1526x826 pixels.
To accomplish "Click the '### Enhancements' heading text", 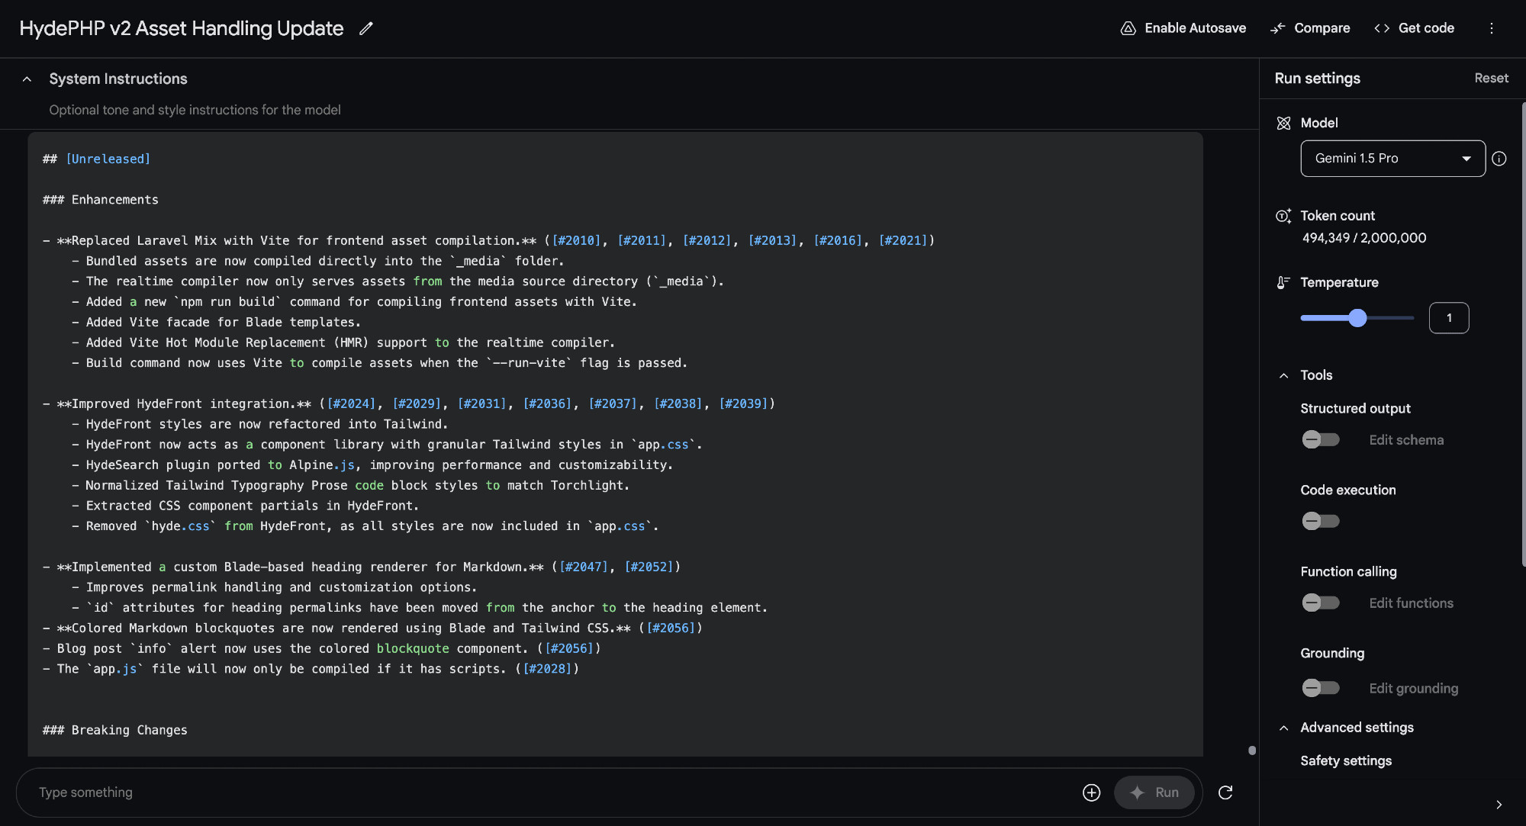I will click(101, 199).
